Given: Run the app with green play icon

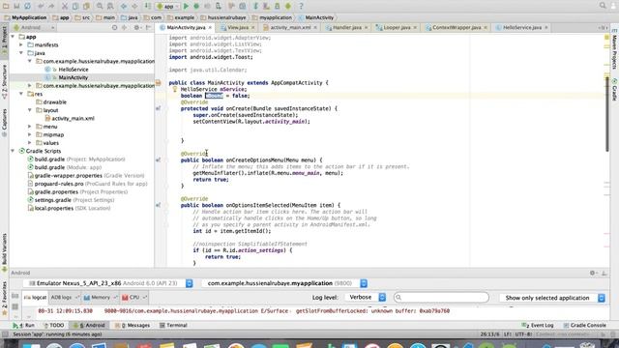Looking at the screenshot, I should click(186, 6).
